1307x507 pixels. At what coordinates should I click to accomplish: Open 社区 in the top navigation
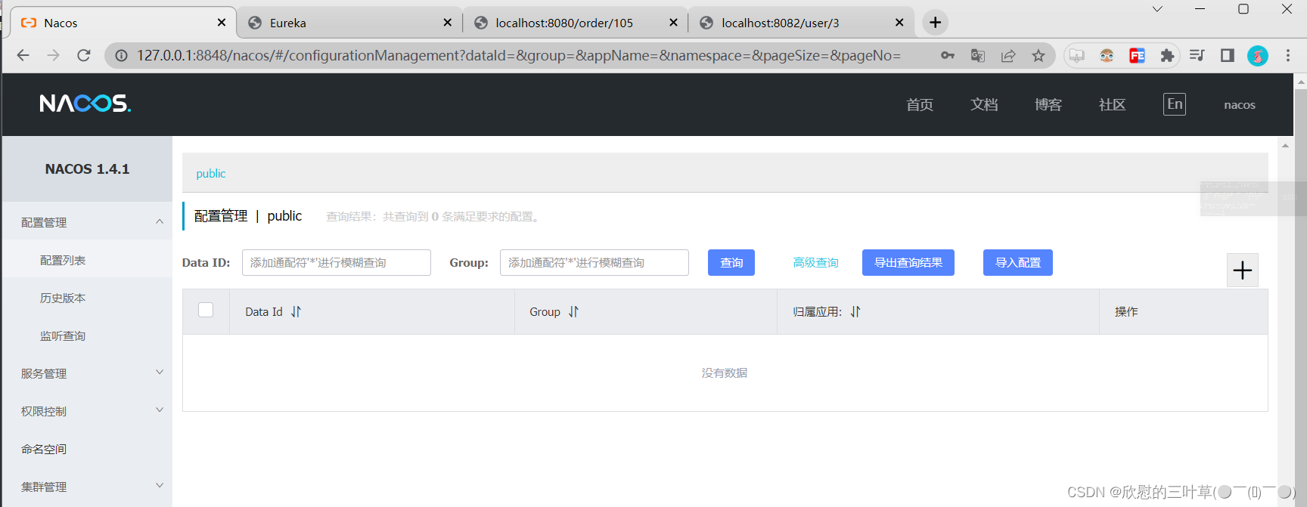click(x=1113, y=104)
